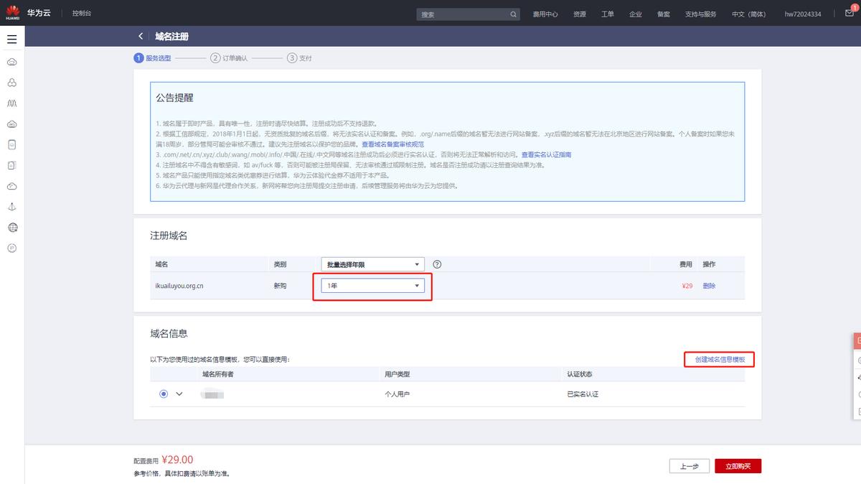Click the back arrow beside 域名注册
This screenshot has width=861, height=484.
[141, 36]
